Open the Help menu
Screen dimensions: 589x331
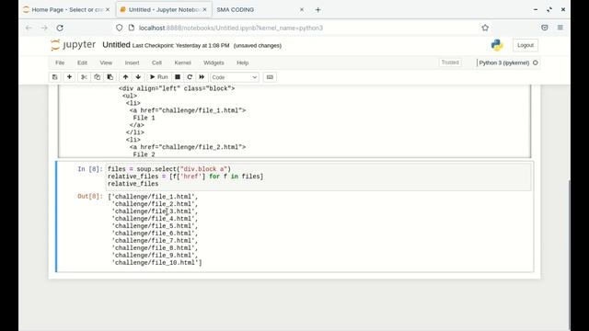(x=243, y=63)
